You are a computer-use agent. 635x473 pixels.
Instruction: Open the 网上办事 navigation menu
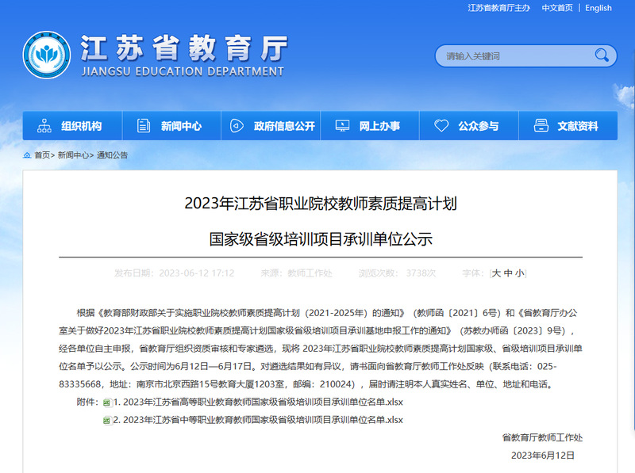[379, 126]
